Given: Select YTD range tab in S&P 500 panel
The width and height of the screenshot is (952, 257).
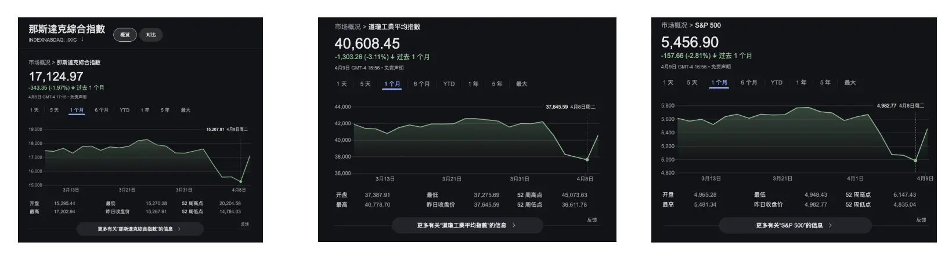Looking at the screenshot, I should [777, 83].
